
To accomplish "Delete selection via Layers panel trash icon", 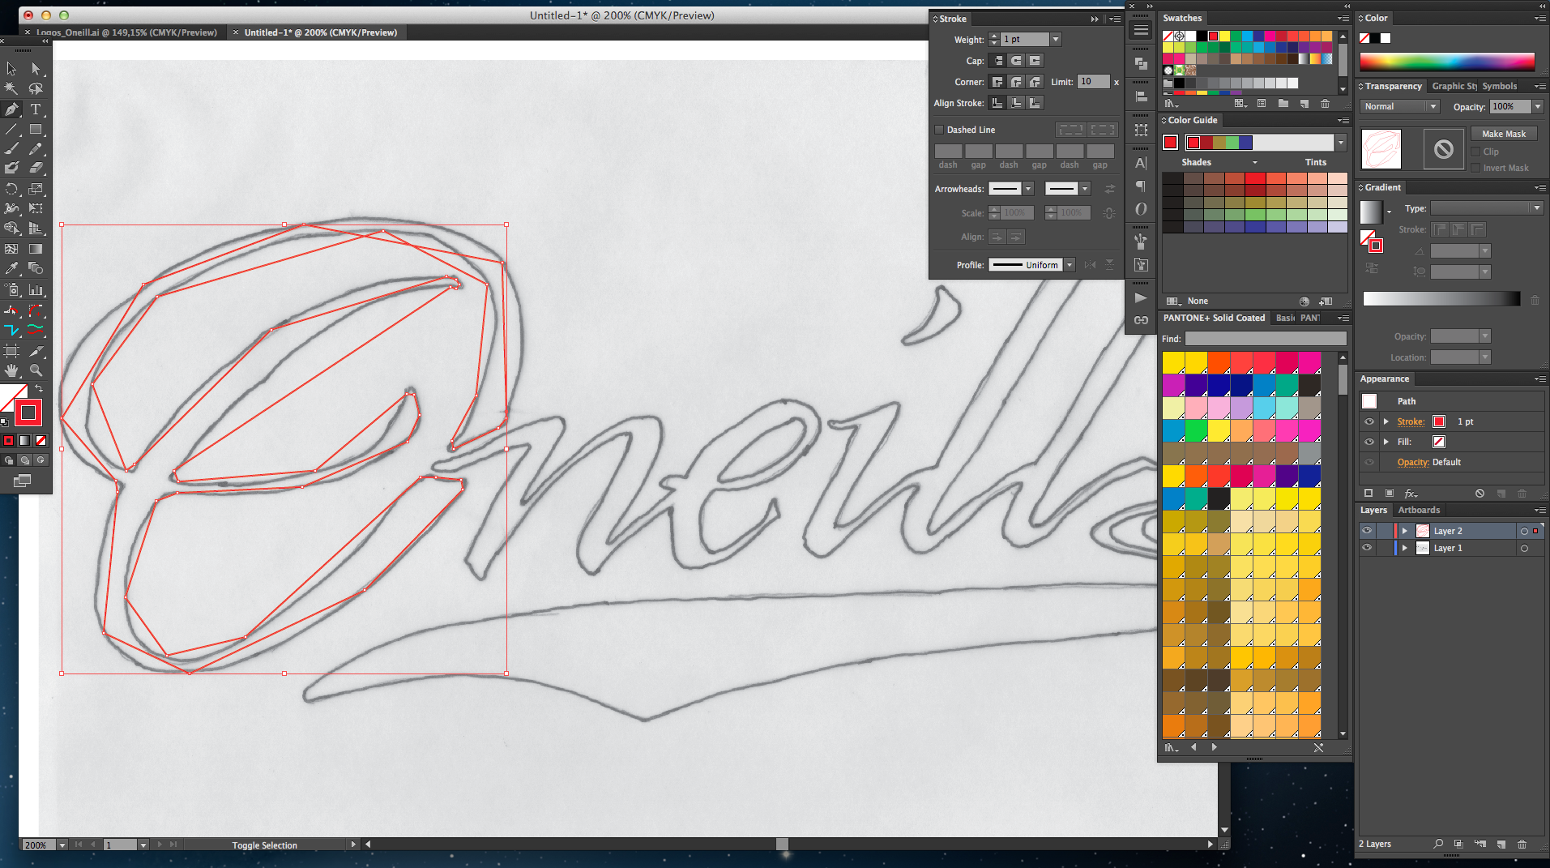I will [1522, 844].
